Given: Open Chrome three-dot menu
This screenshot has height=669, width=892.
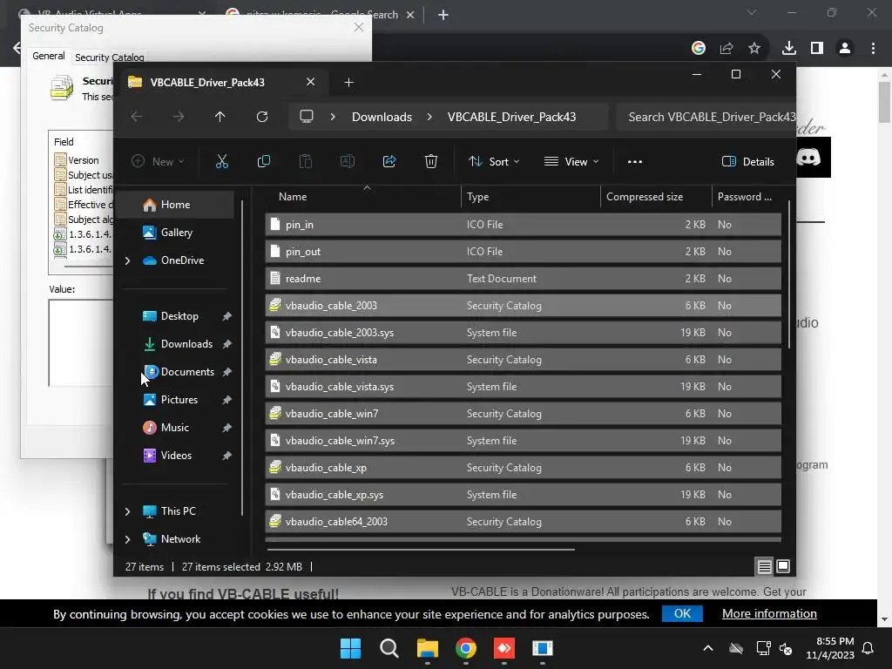Looking at the screenshot, I should pyautogui.click(x=873, y=49).
